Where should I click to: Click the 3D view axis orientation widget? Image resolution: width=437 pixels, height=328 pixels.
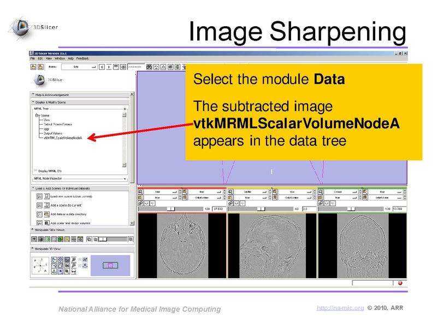[40, 265]
